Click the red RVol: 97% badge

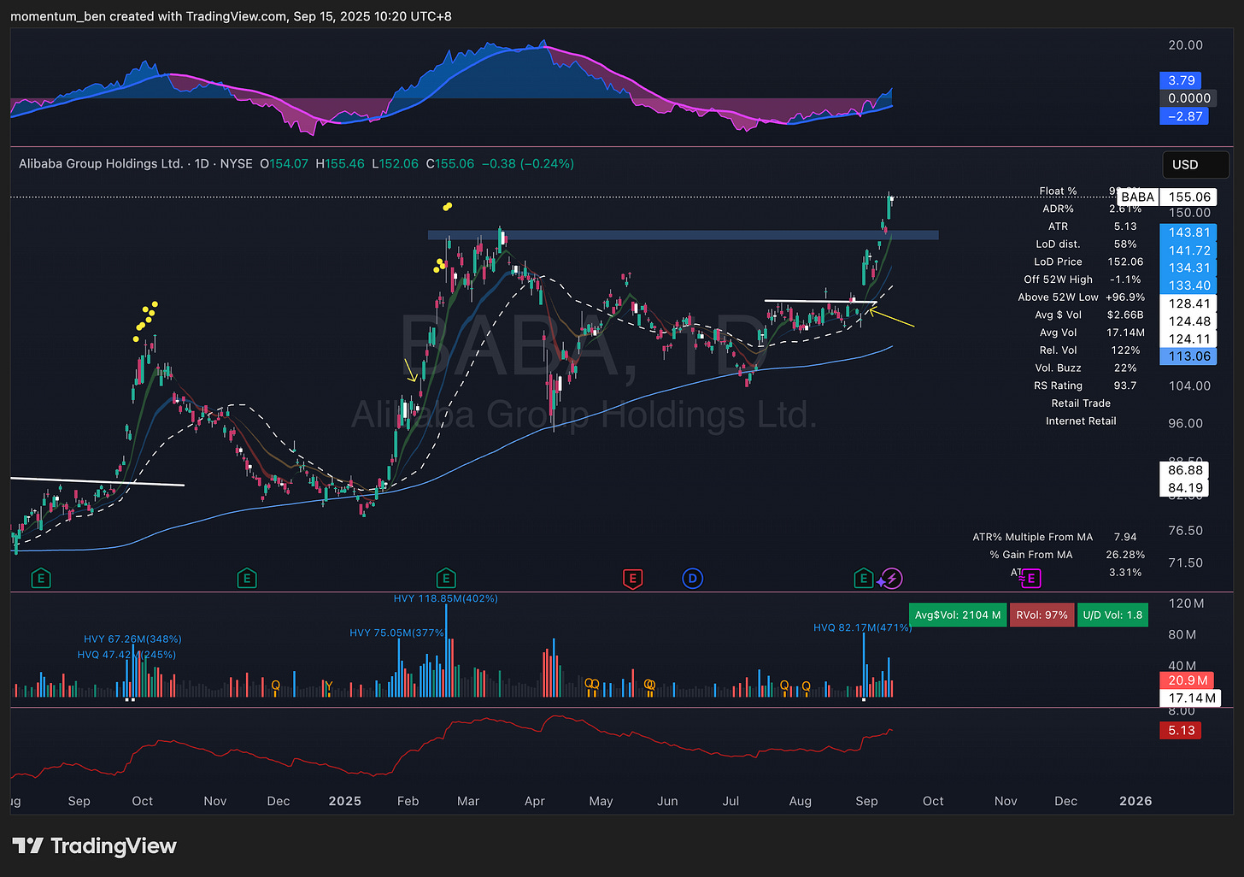click(x=1042, y=615)
